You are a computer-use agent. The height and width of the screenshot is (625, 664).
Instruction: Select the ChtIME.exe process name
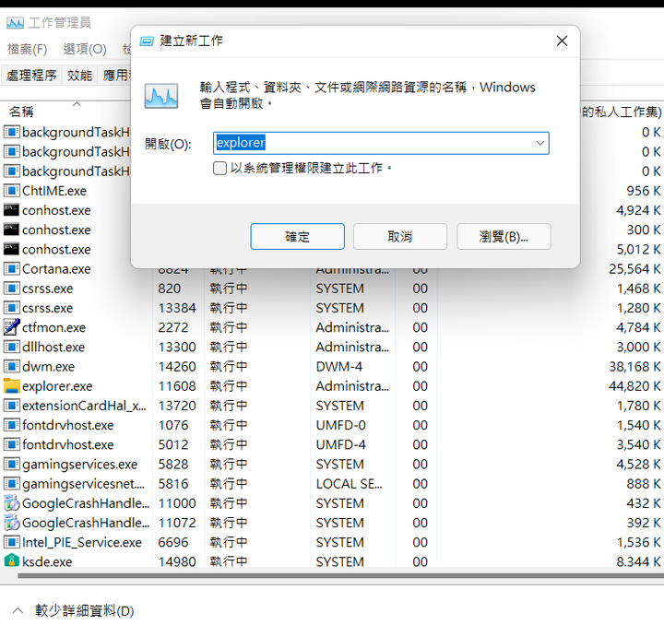(x=54, y=191)
